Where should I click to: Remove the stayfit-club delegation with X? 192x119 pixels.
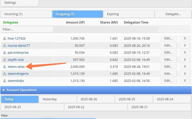tap(185, 60)
